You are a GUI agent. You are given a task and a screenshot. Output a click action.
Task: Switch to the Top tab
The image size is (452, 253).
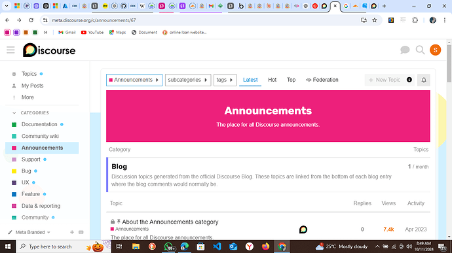click(x=291, y=80)
